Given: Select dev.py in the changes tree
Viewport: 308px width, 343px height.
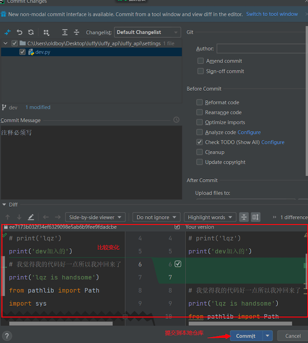Looking at the screenshot, I should (43, 52).
